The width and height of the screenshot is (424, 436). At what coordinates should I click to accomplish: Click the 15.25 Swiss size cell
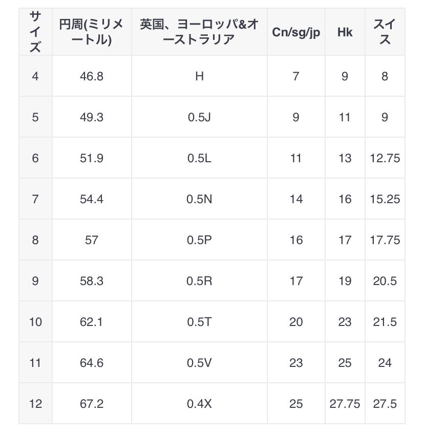(x=385, y=199)
